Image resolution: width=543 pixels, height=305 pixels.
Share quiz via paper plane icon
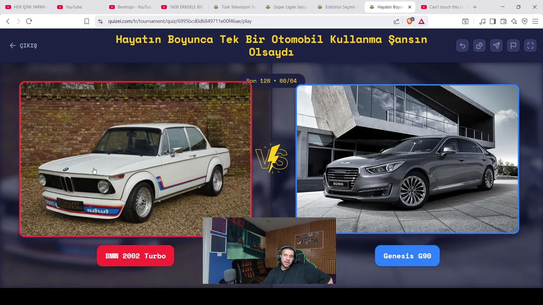[496, 46]
